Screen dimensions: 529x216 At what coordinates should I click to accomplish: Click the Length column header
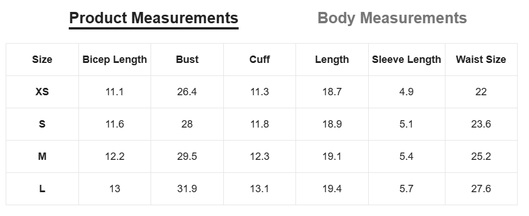332,60
